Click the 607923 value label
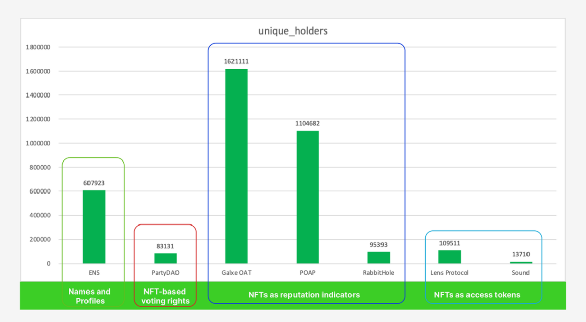 (x=94, y=183)
